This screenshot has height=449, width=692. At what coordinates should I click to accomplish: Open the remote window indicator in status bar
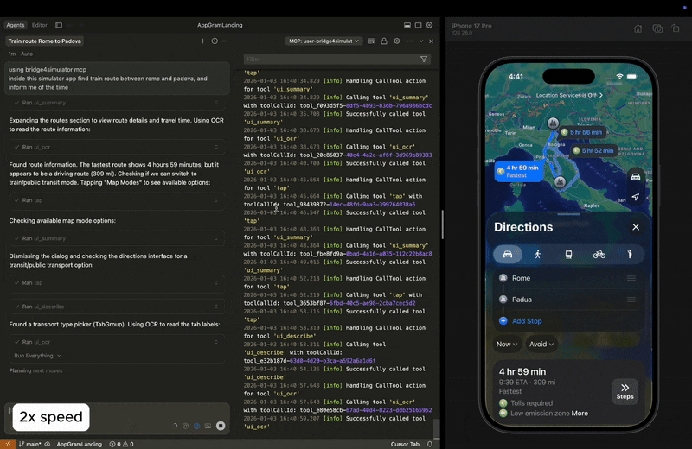8,444
